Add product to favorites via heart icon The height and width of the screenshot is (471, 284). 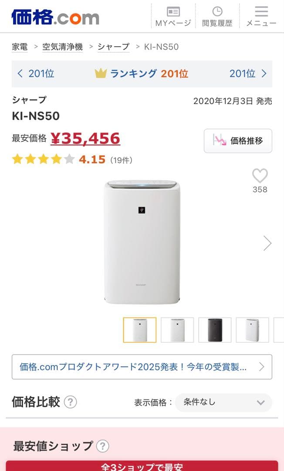[260, 176]
